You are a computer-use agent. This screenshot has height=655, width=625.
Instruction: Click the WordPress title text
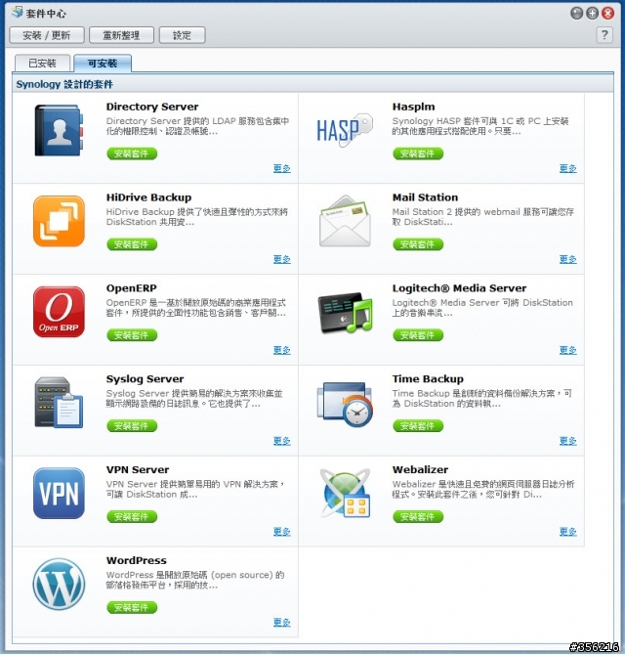coord(137,560)
